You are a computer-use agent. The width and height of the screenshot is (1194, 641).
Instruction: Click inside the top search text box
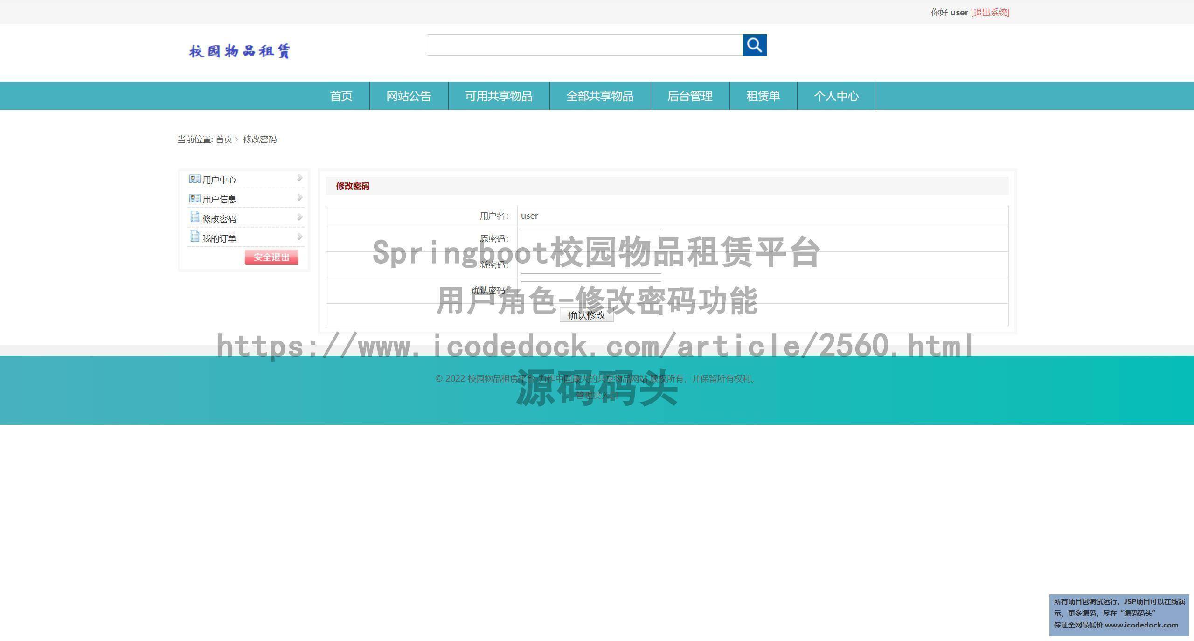[x=585, y=45]
